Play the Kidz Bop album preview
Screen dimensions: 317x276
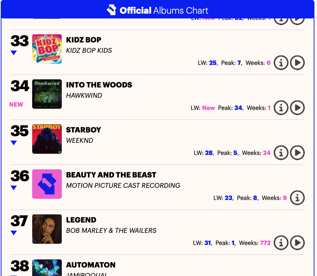point(297,63)
